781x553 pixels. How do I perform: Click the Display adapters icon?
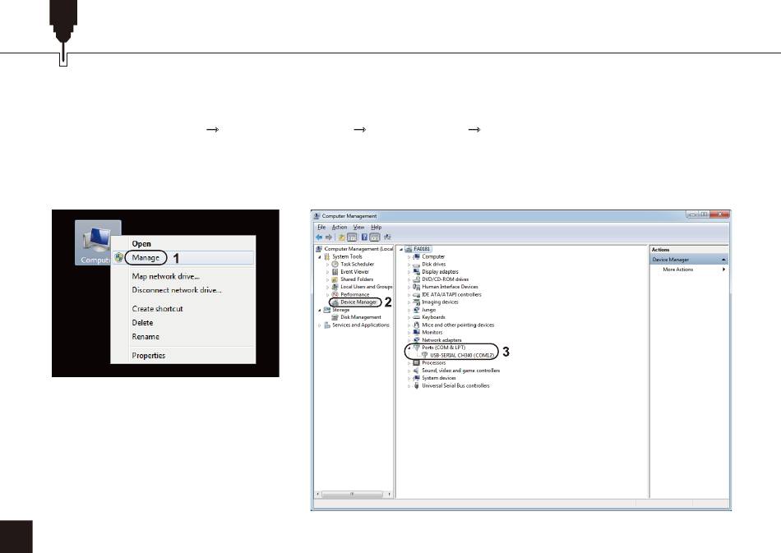click(x=417, y=272)
